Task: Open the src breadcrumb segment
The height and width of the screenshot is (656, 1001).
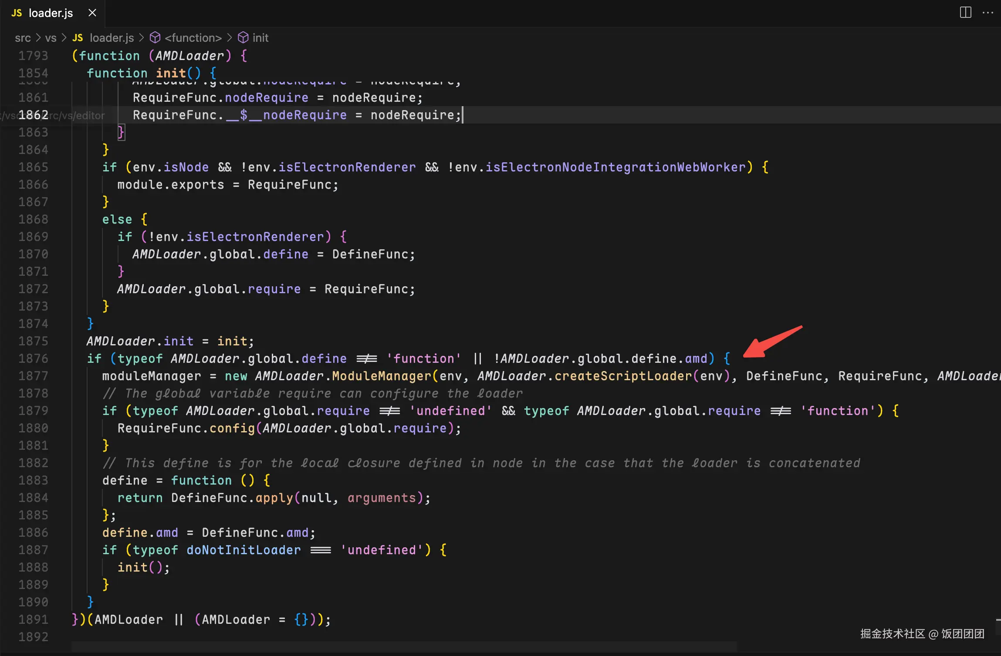Action: click(23, 38)
